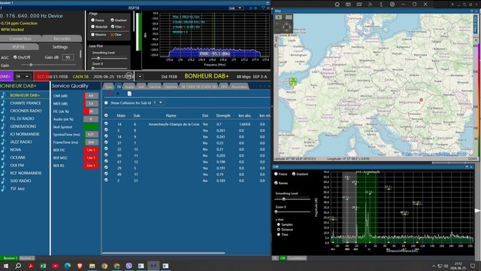The image size is (481, 271).
Task: Open Viber from taskbar
Action: (x=129, y=266)
